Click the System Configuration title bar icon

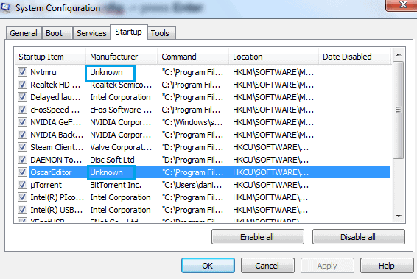pos(4,7)
